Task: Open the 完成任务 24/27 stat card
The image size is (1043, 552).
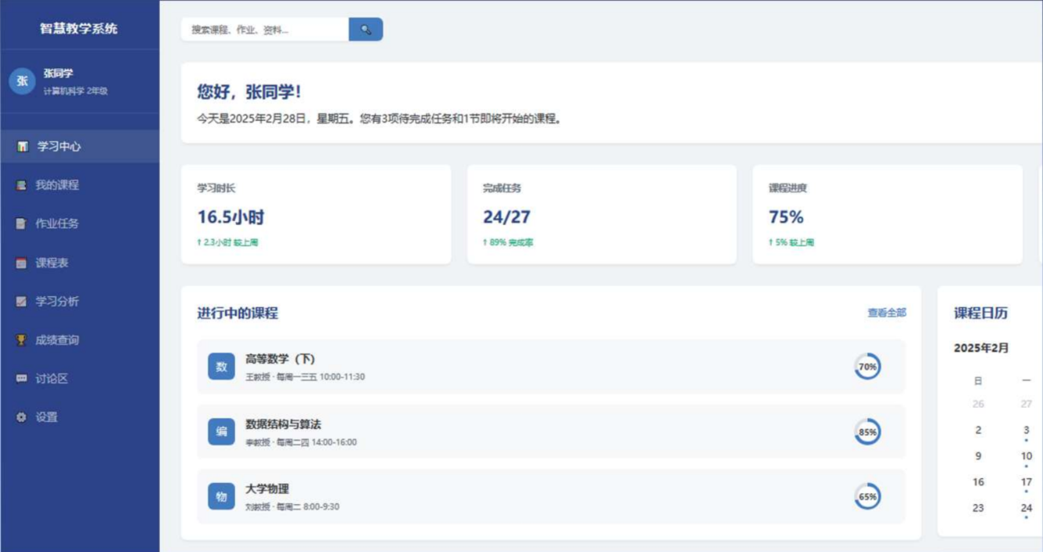Action: (601, 215)
